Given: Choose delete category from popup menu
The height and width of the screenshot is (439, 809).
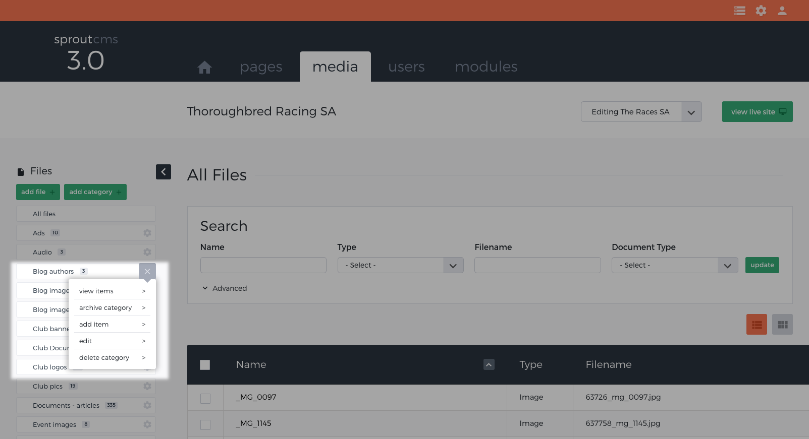Looking at the screenshot, I should point(112,357).
